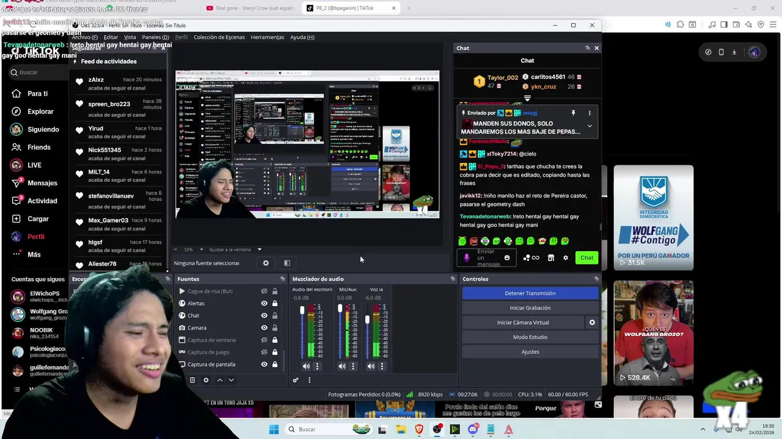
Task: Open Ayuda (H) menu
Action: 302,37
